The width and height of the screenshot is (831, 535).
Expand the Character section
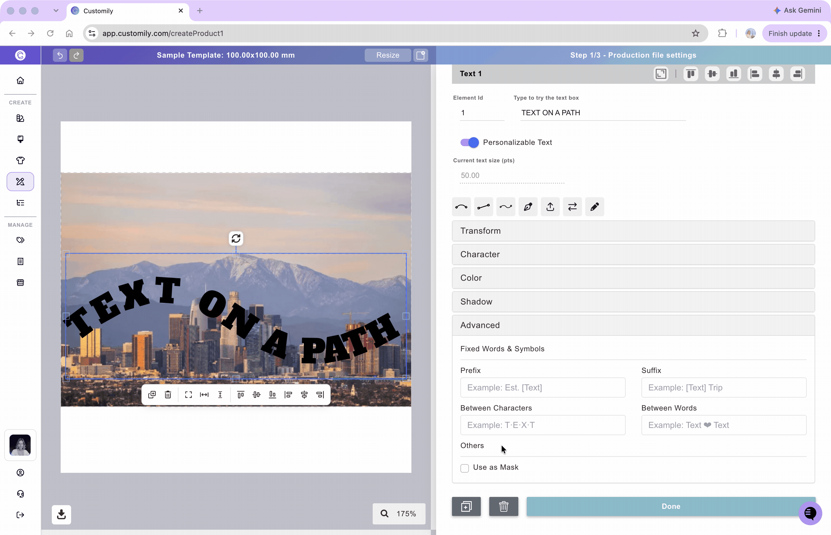633,254
